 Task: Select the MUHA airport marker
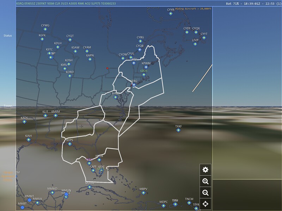pos(90,187)
